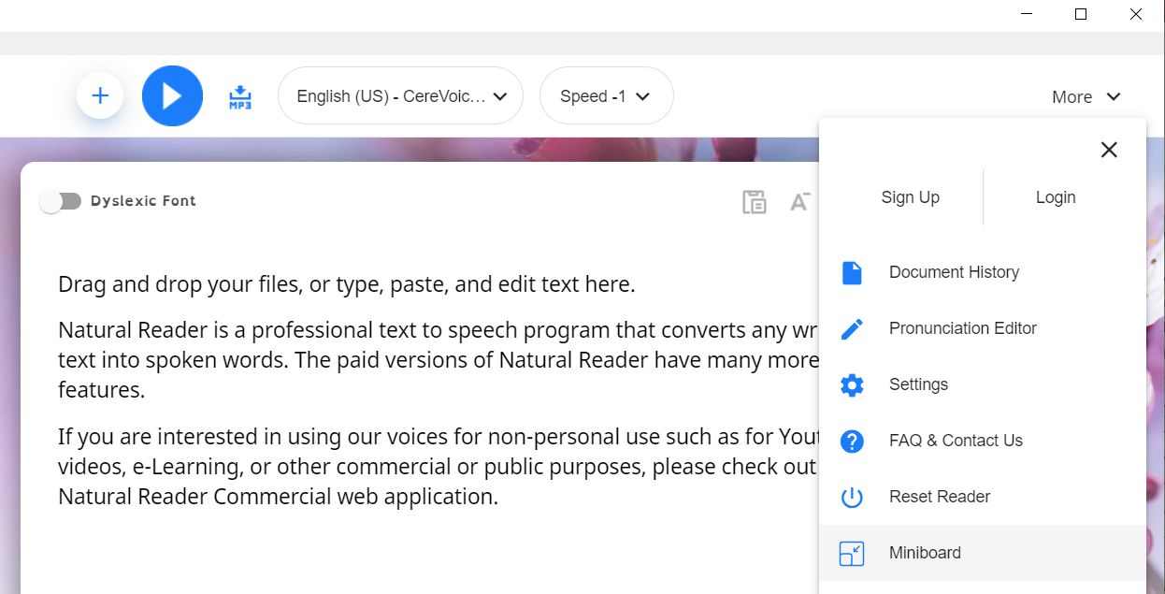This screenshot has height=594, width=1165.
Task: Click Login in the menu
Action: click(1056, 197)
